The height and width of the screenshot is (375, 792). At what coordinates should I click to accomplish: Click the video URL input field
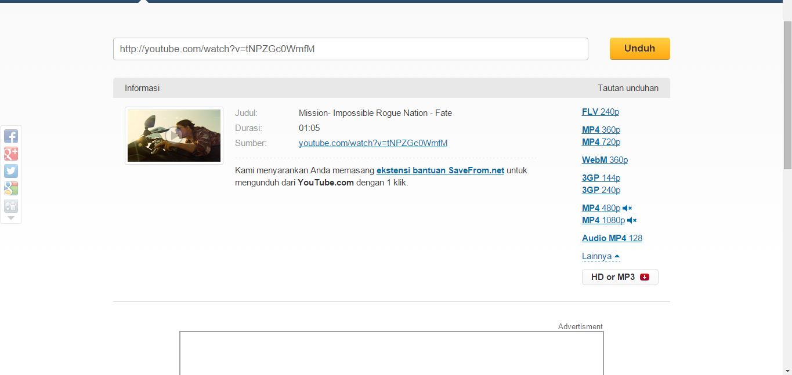350,49
